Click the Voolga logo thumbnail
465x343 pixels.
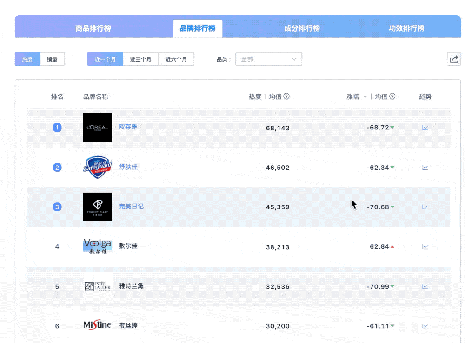pyautogui.click(x=98, y=246)
